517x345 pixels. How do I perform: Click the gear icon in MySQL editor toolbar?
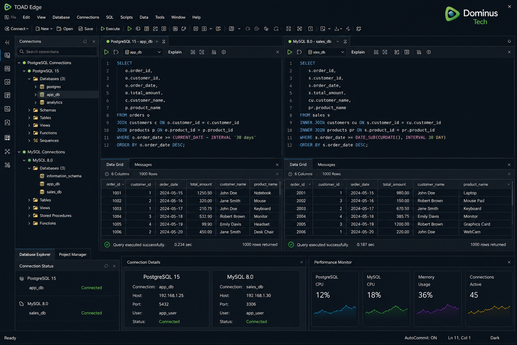pos(428,52)
